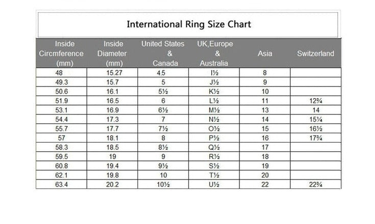
Task: Click the UK size I½ cell
Action: 214,73
